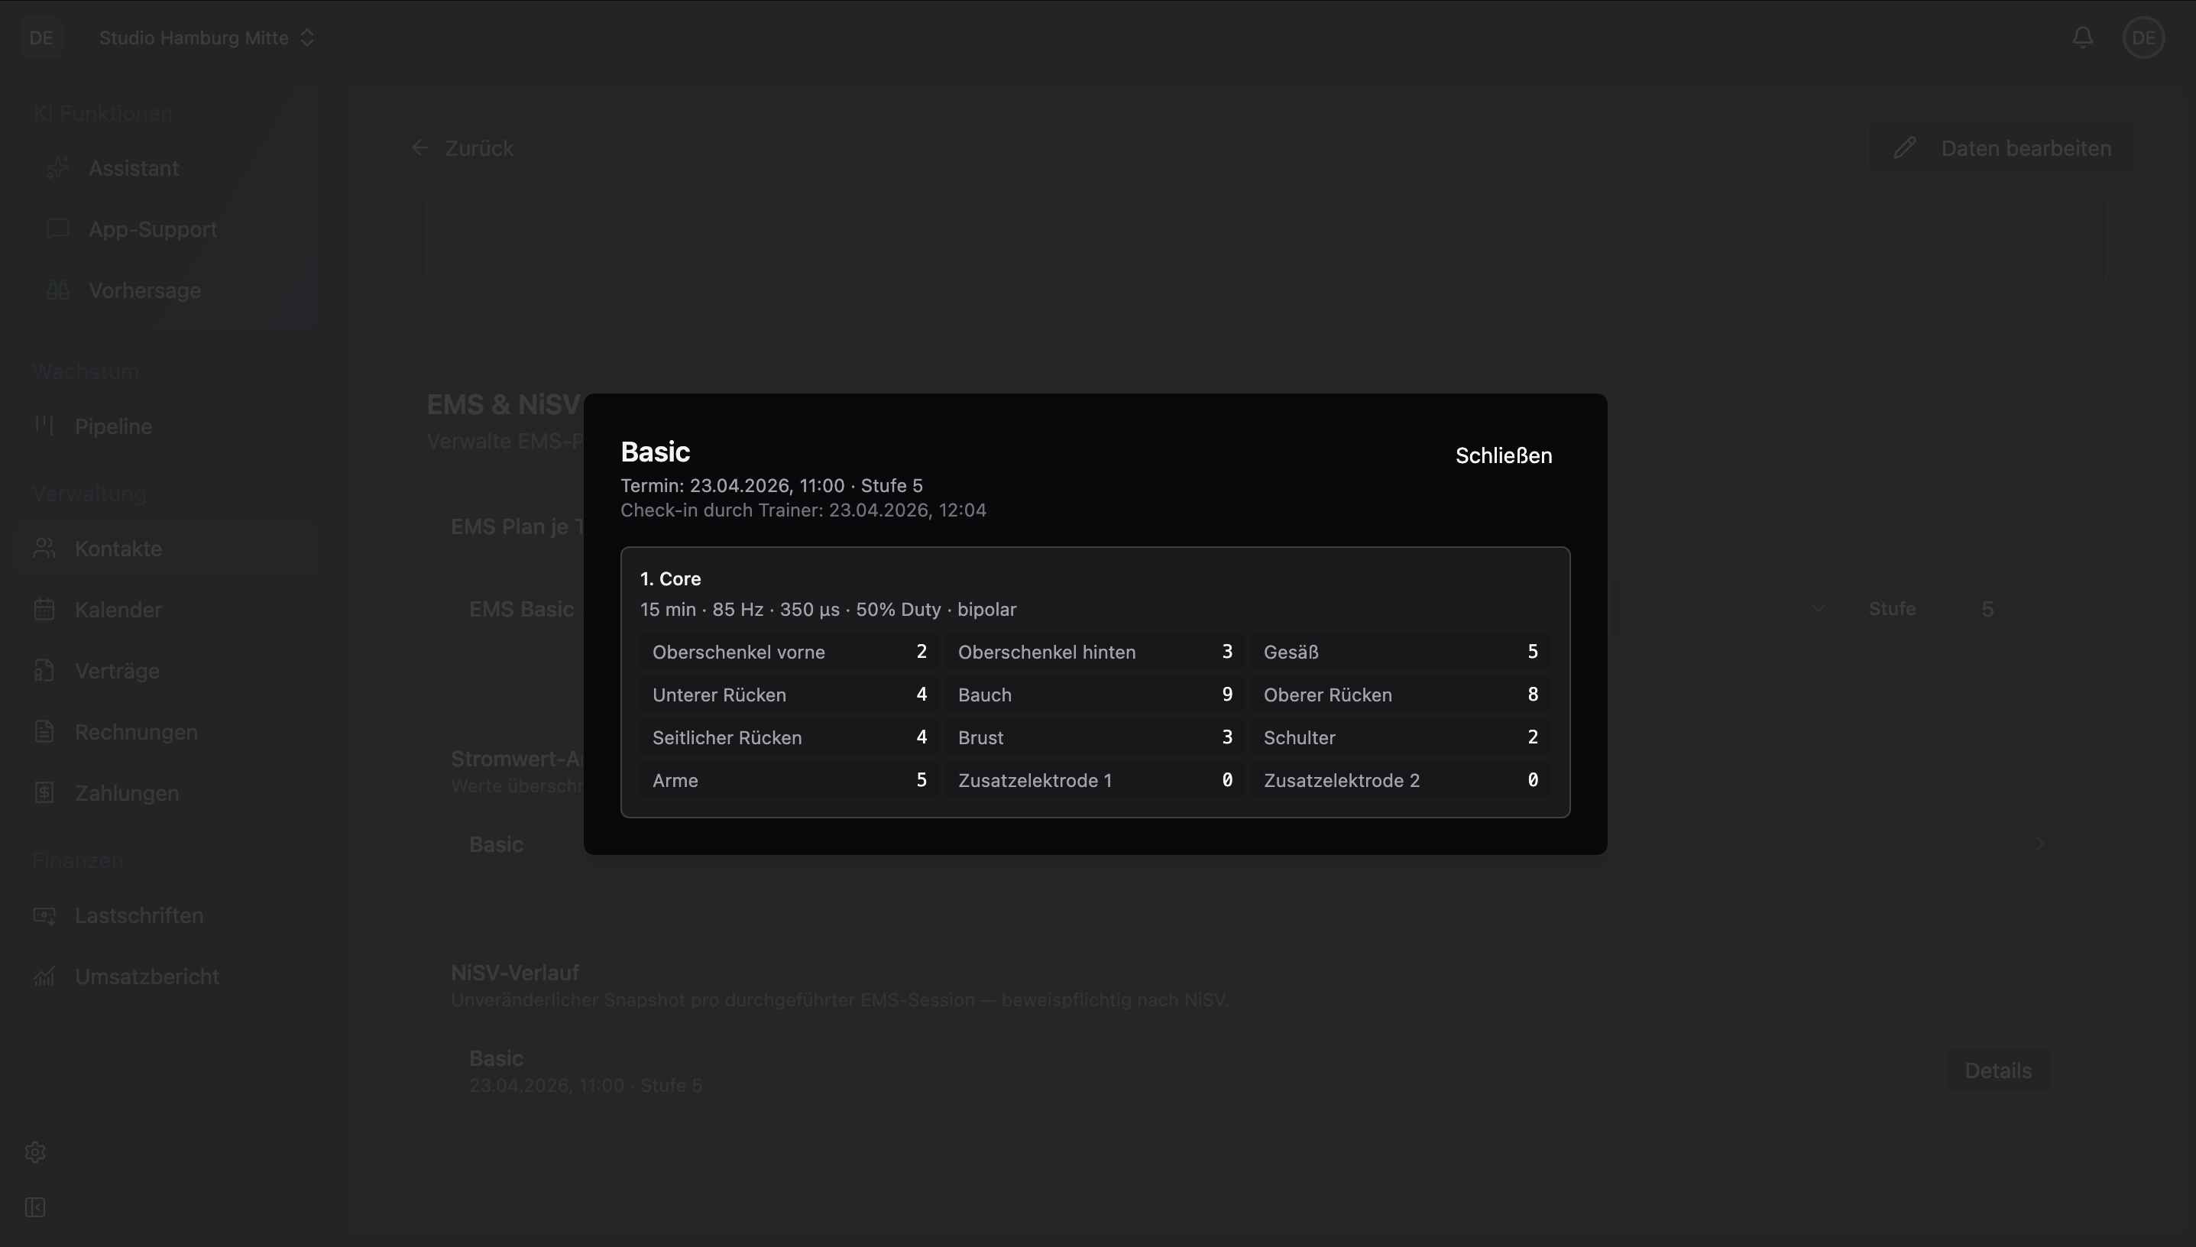Click the pencil icon for Daten bearbeiten
Viewport: 2196px width, 1247px height.
1904,148
